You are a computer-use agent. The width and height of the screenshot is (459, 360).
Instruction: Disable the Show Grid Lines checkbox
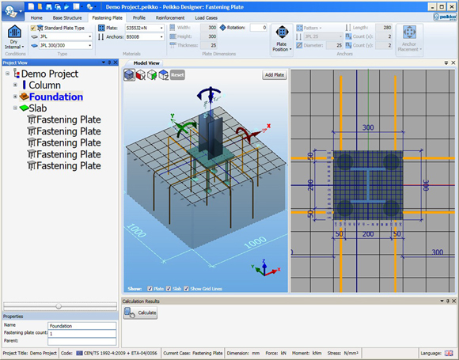coord(186,289)
